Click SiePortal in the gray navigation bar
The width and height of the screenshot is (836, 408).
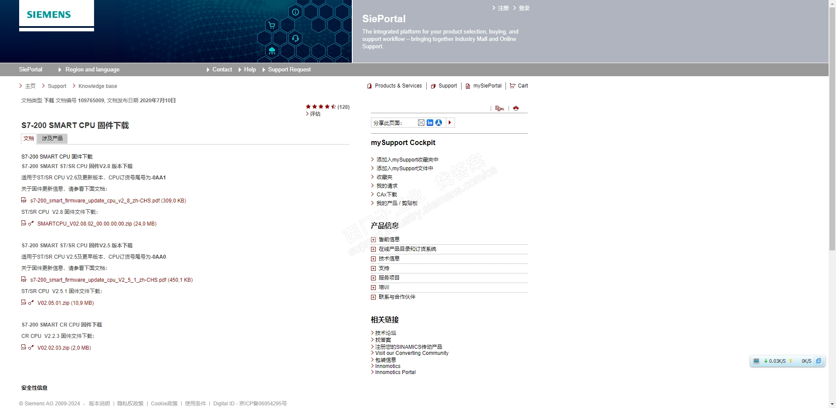(x=30, y=70)
